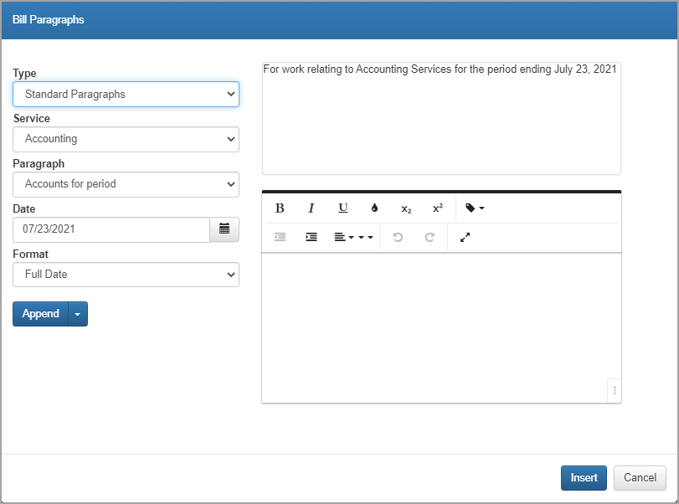Screen dimensions: 679x504
Task: Toggle underline formatting button
Action: (x=343, y=208)
